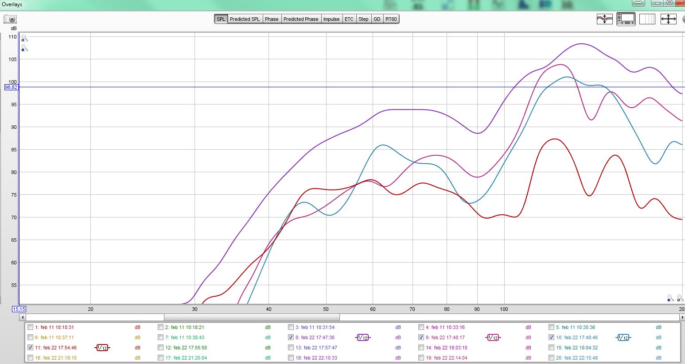Click the frequency axis grid lines icon

647,19
